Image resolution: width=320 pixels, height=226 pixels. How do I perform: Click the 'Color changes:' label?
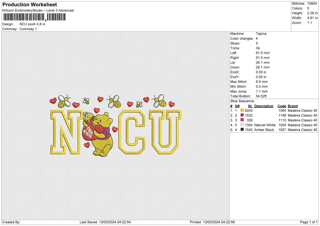coord(242,38)
